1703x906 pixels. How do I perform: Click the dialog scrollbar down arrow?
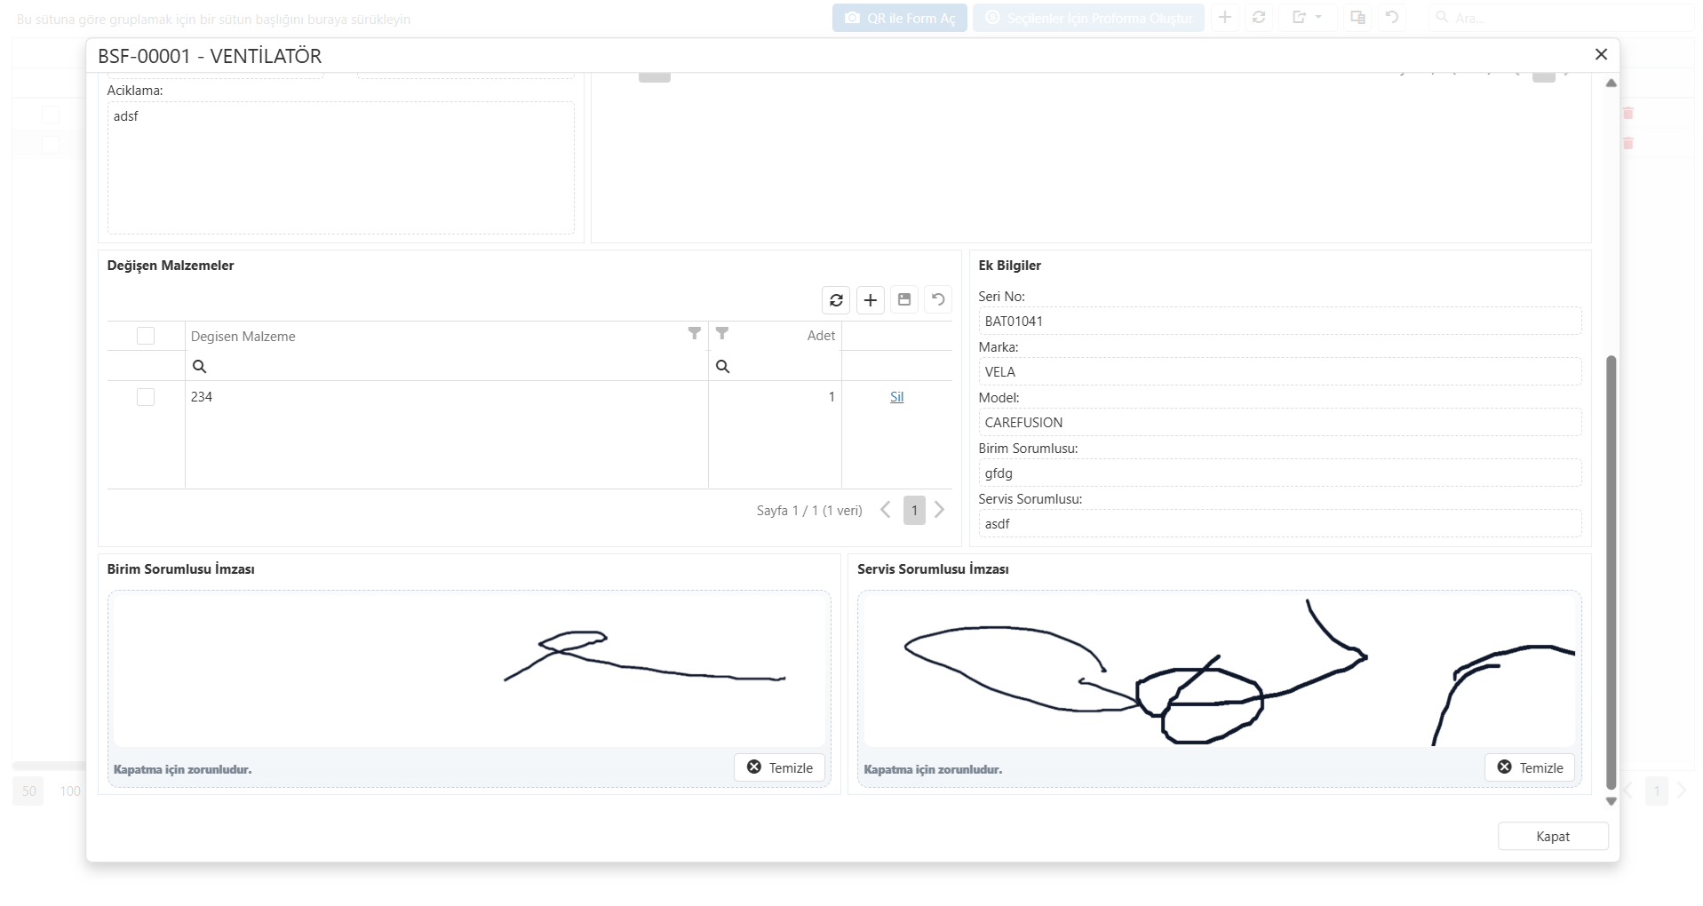(1611, 801)
